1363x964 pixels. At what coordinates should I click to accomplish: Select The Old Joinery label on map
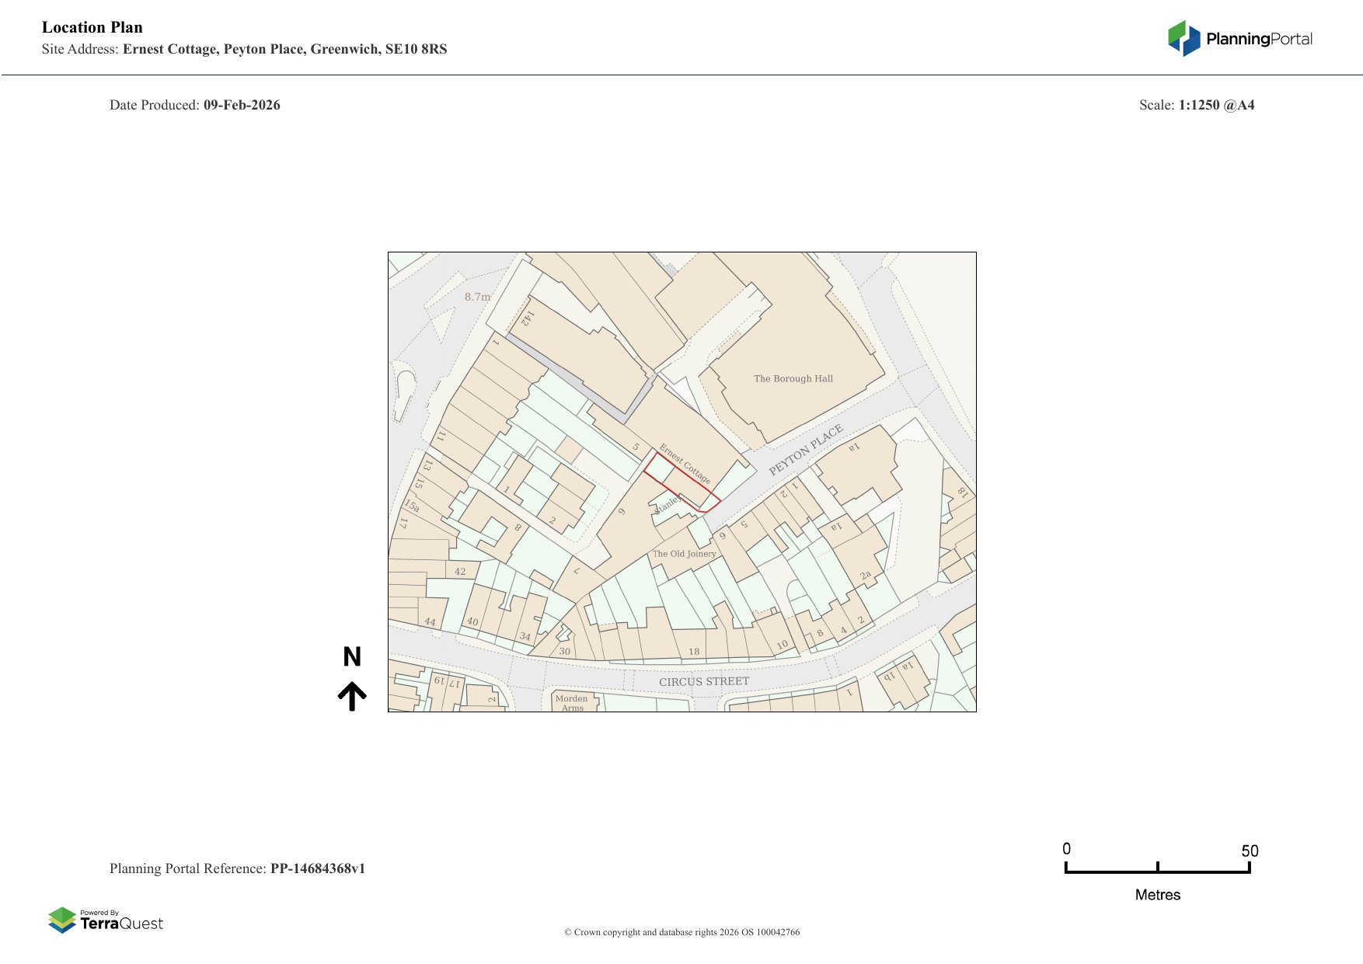click(684, 554)
